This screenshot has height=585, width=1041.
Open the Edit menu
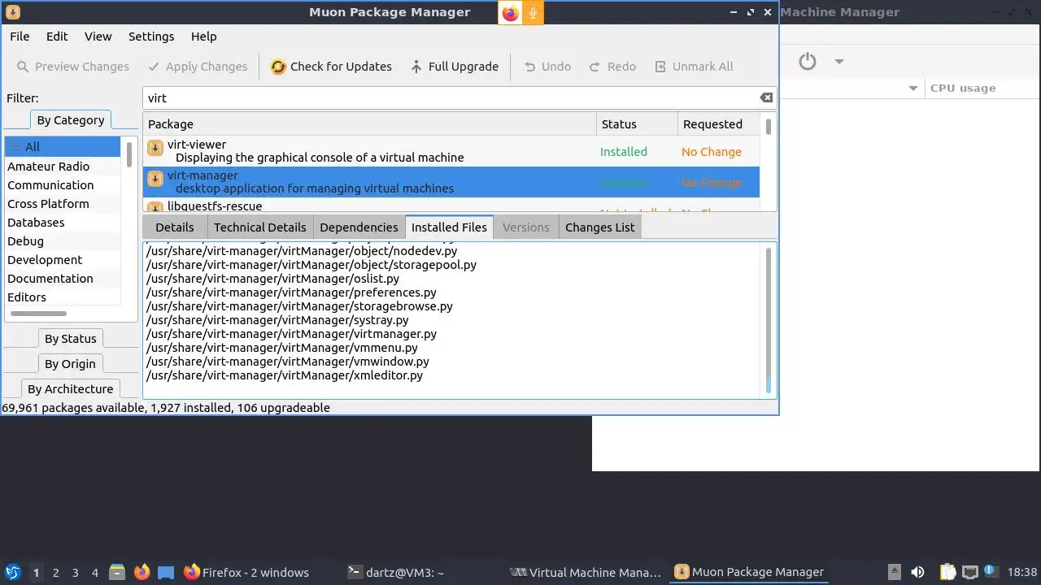(57, 37)
